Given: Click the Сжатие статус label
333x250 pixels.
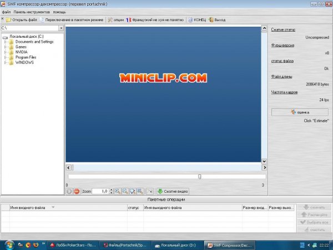Looking at the screenshot, I should [x=283, y=30].
